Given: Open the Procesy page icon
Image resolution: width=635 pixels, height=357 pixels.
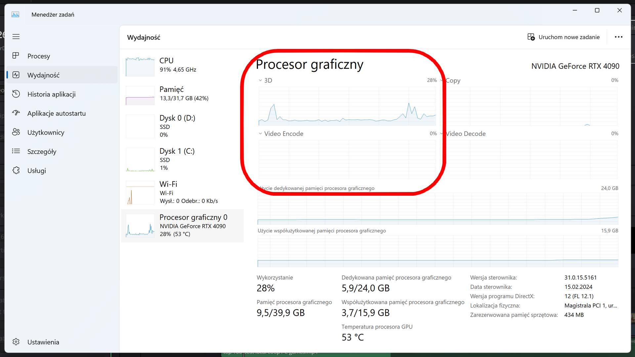Looking at the screenshot, I should pyautogui.click(x=16, y=56).
